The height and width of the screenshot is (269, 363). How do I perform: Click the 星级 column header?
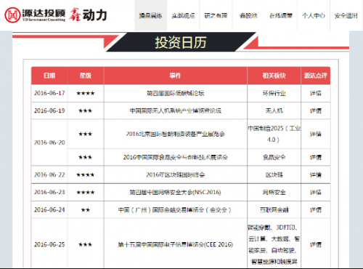point(86,76)
